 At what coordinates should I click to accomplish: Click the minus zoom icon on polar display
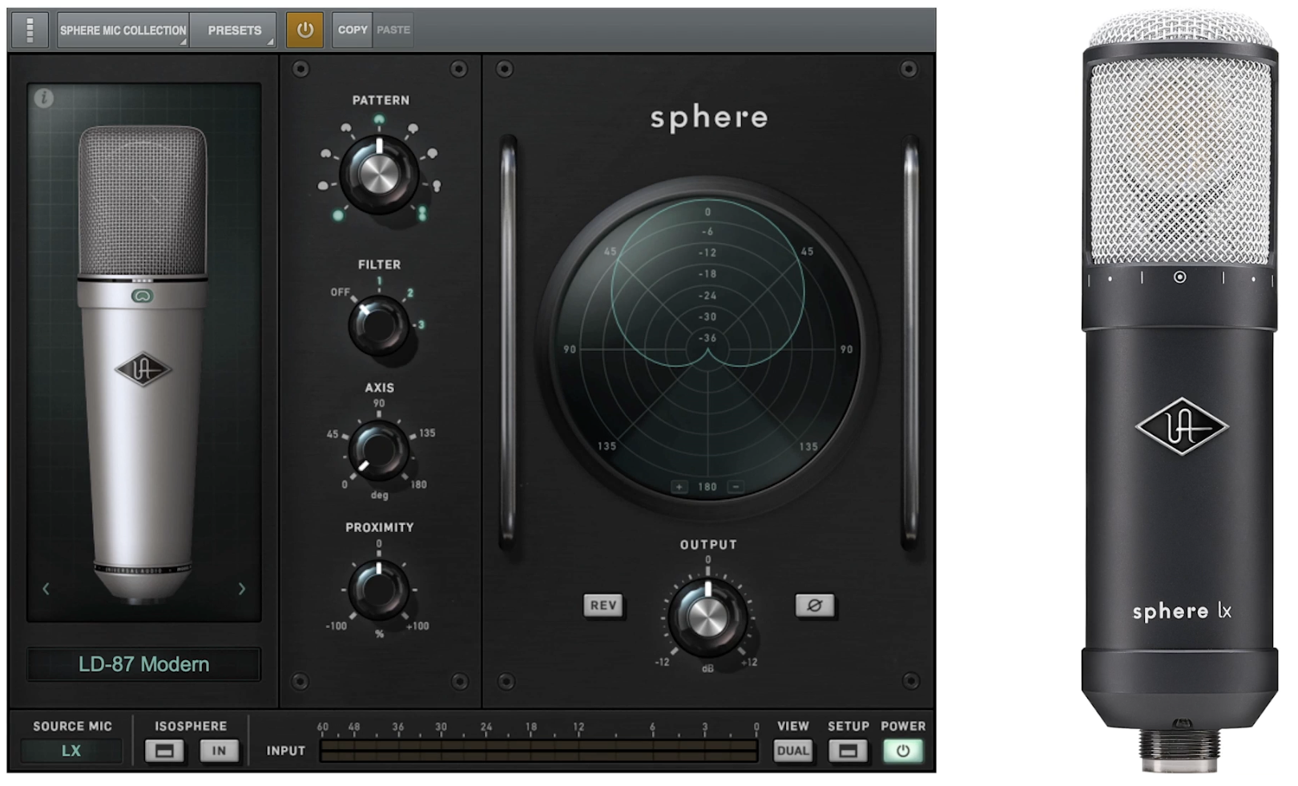pyautogui.click(x=735, y=486)
